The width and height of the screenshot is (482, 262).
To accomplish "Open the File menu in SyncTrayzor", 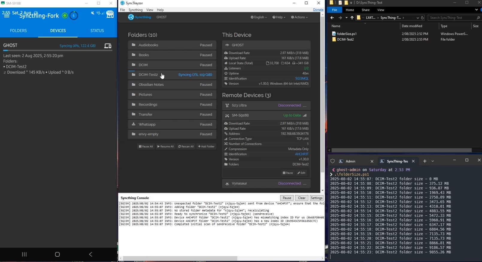I will 122,10.
